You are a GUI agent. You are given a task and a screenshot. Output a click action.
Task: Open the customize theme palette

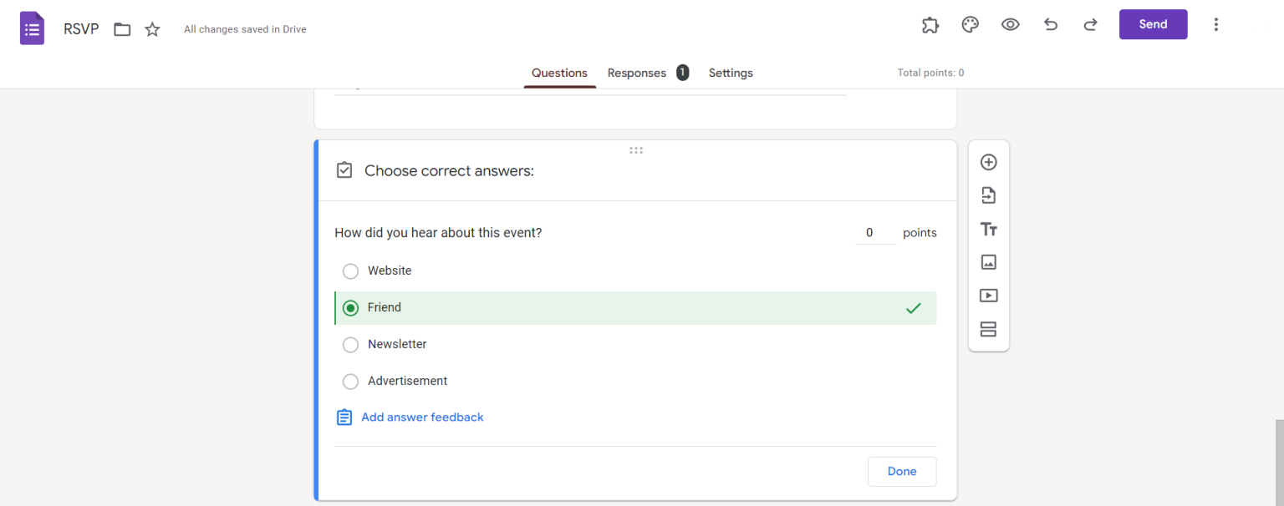click(970, 24)
